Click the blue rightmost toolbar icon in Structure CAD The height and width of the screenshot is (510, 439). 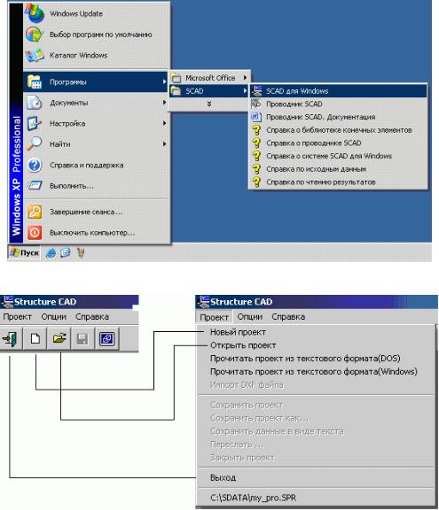[x=106, y=339]
